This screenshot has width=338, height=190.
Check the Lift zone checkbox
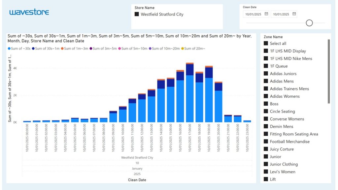[x=266, y=179]
